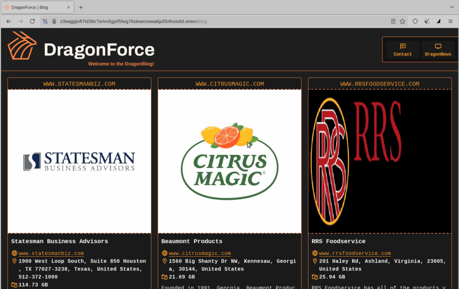The height and width of the screenshot is (289, 459).
Task: Go back to previous page
Action: (x=9, y=22)
